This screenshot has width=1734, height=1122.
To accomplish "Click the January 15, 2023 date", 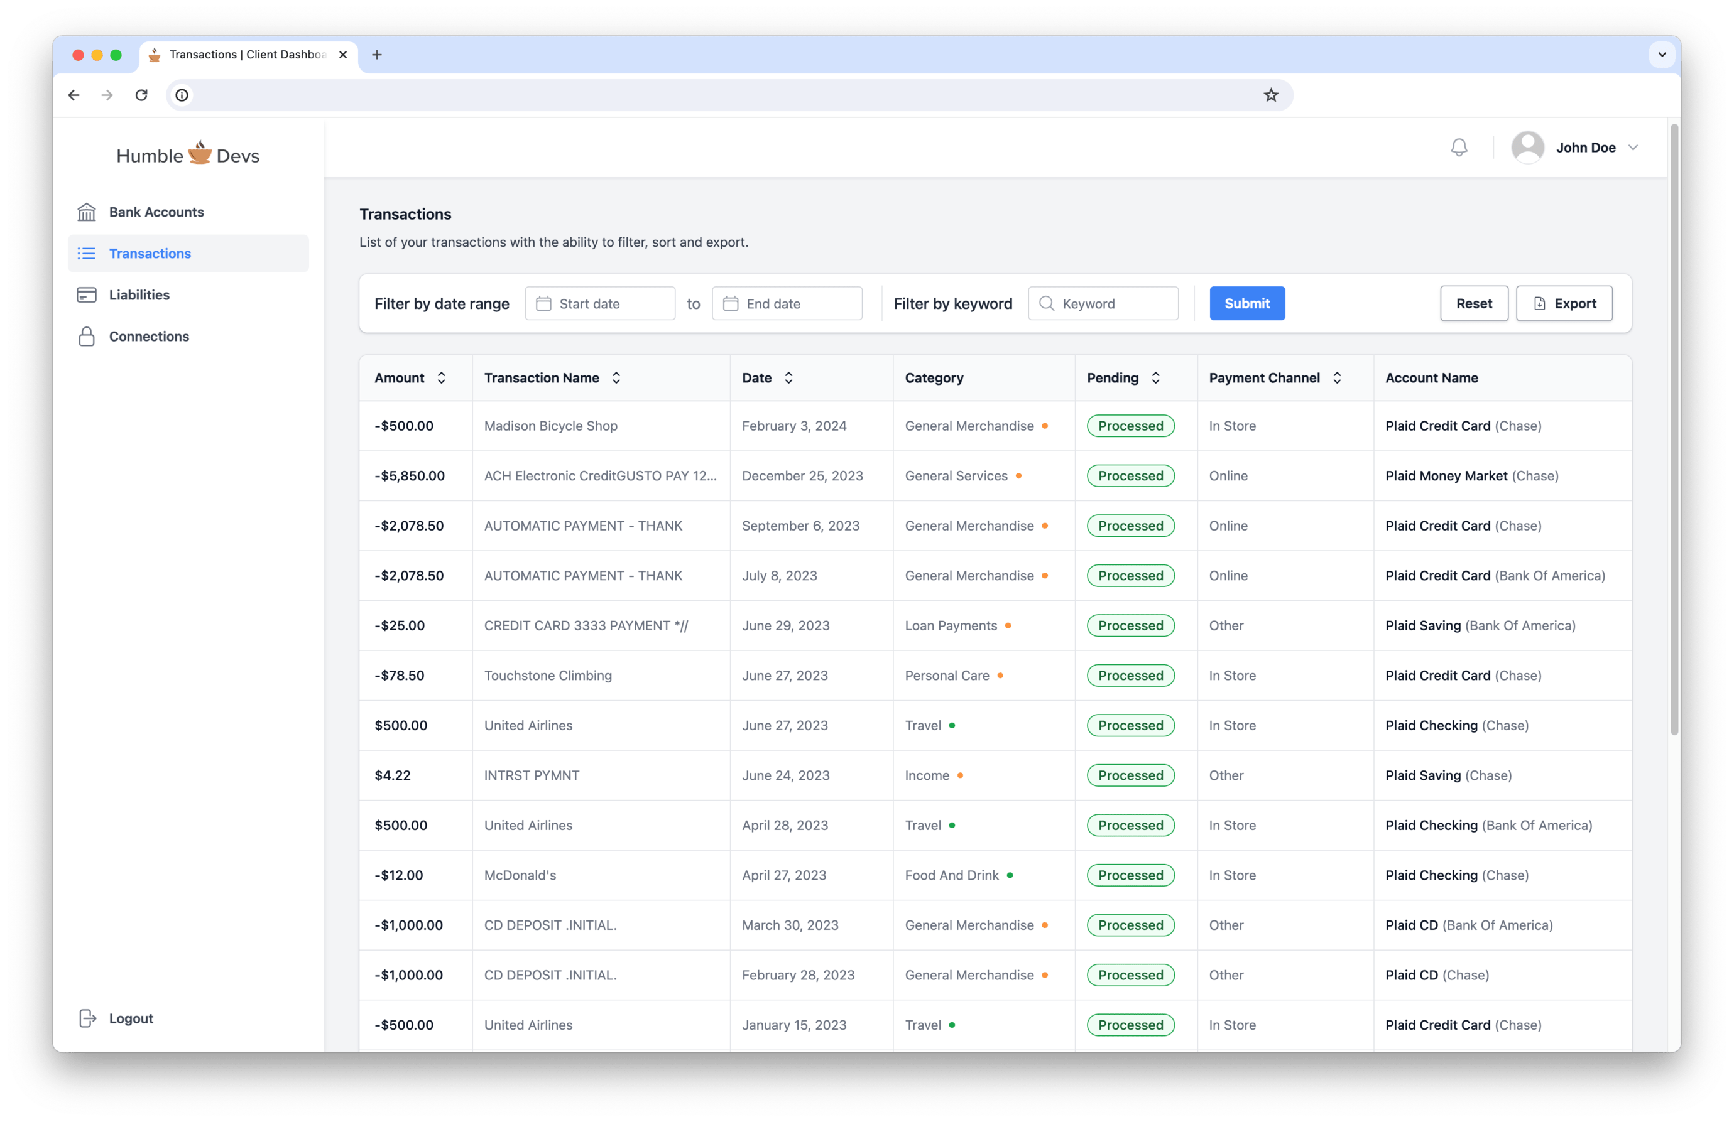I will (x=793, y=1025).
